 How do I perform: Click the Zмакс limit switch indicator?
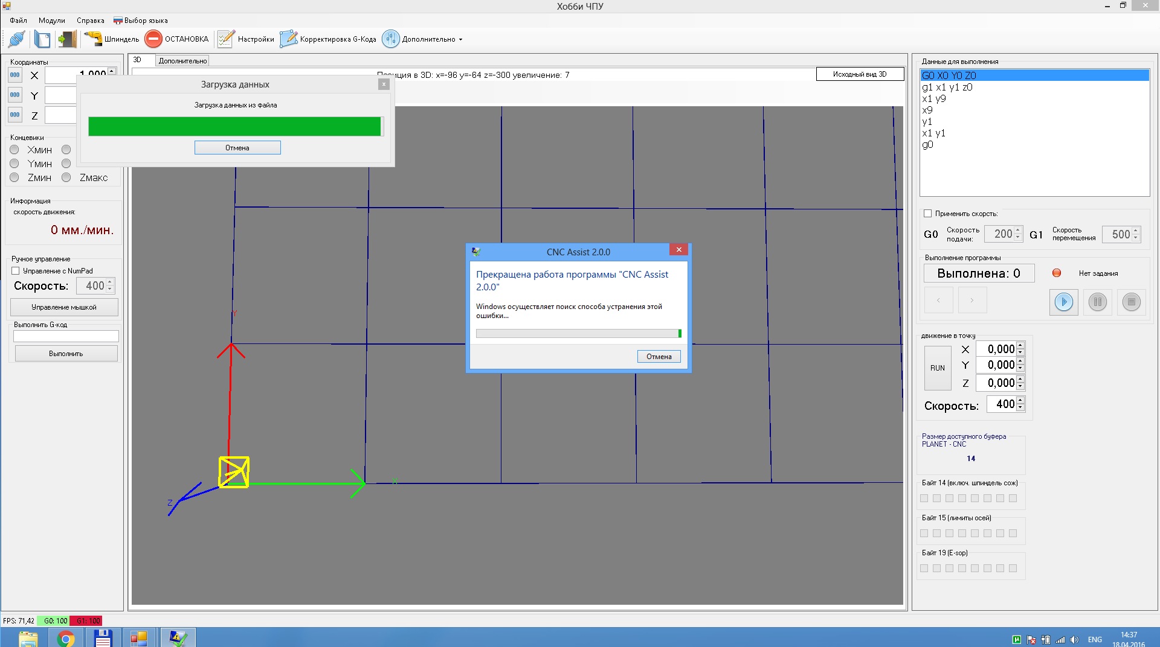click(66, 177)
